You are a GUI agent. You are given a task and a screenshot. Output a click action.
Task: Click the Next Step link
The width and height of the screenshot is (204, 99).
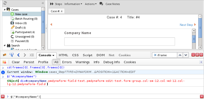click(186, 25)
